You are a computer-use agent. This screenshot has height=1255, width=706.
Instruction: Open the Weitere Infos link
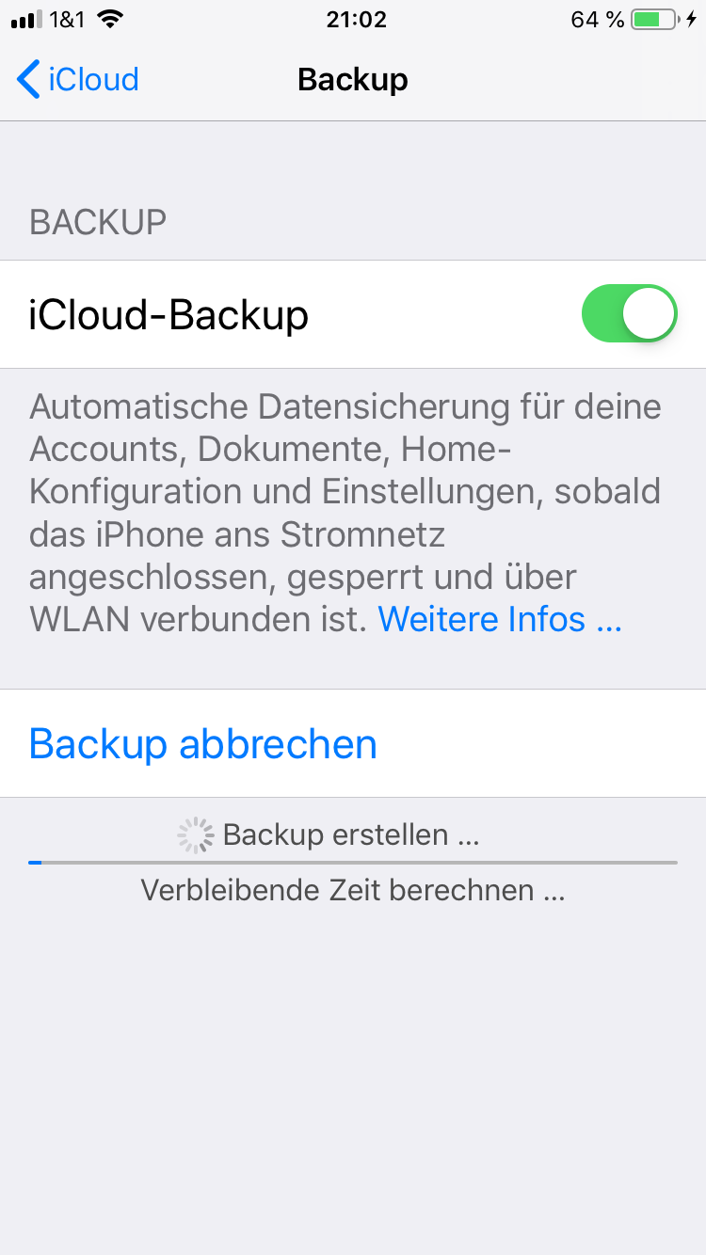tap(500, 619)
